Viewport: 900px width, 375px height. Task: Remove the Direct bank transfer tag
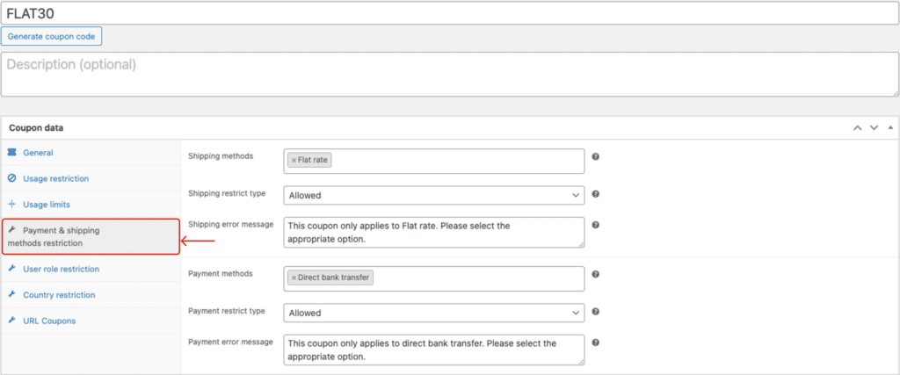[x=294, y=278]
